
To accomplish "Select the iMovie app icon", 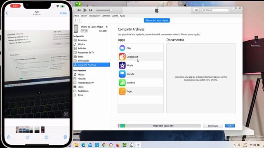I will [x=122, y=65].
